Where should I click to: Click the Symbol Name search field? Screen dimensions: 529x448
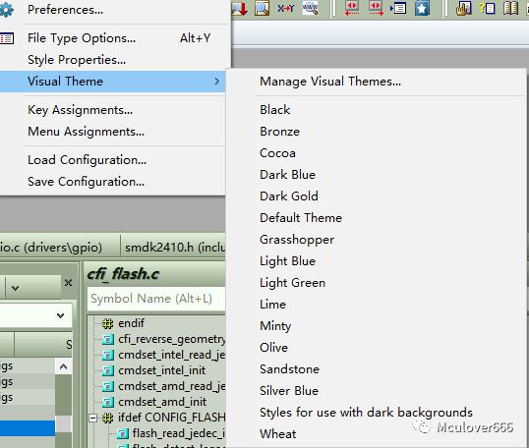click(x=156, y=299)
